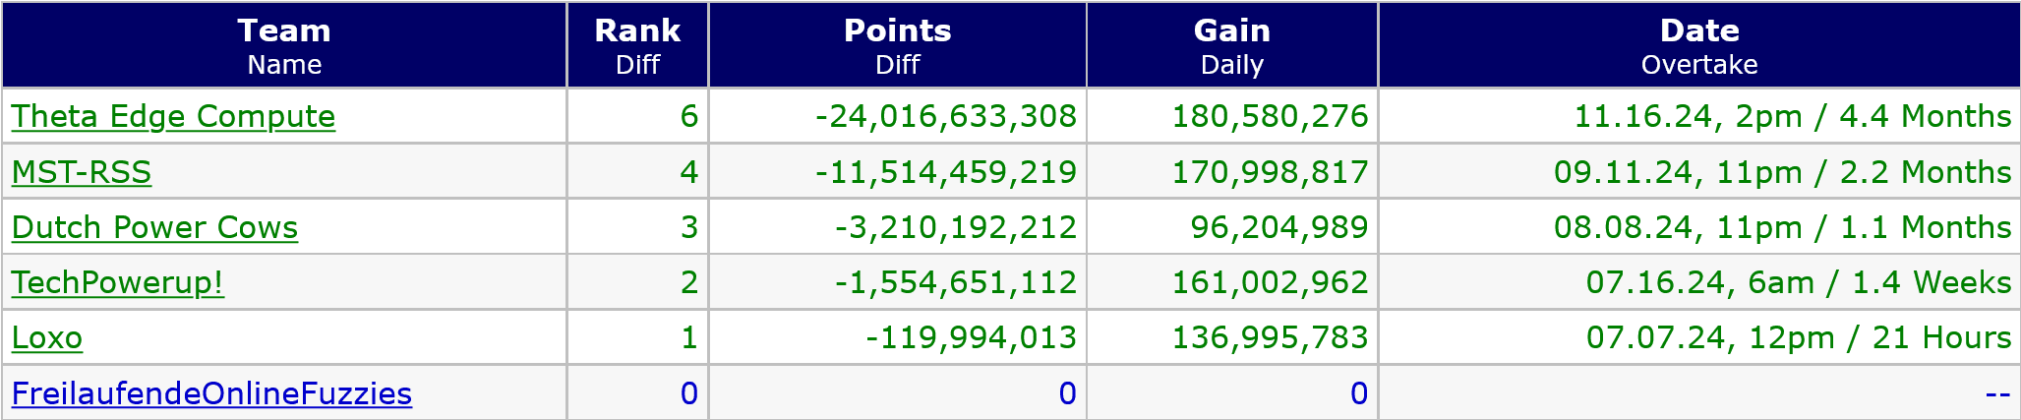Click the FreilaufendeOnlineFuzzies team link
2021x420 pixels.
(x=211, y=393)
